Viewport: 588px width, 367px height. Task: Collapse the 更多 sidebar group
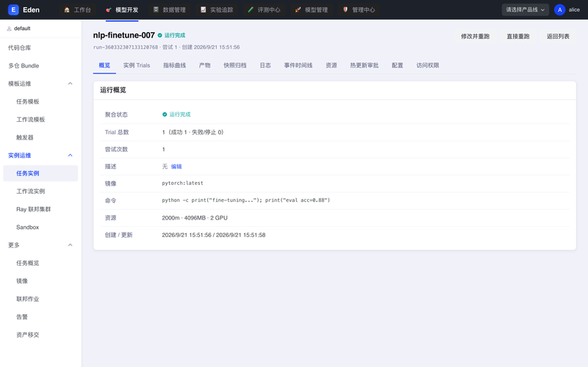70,245
